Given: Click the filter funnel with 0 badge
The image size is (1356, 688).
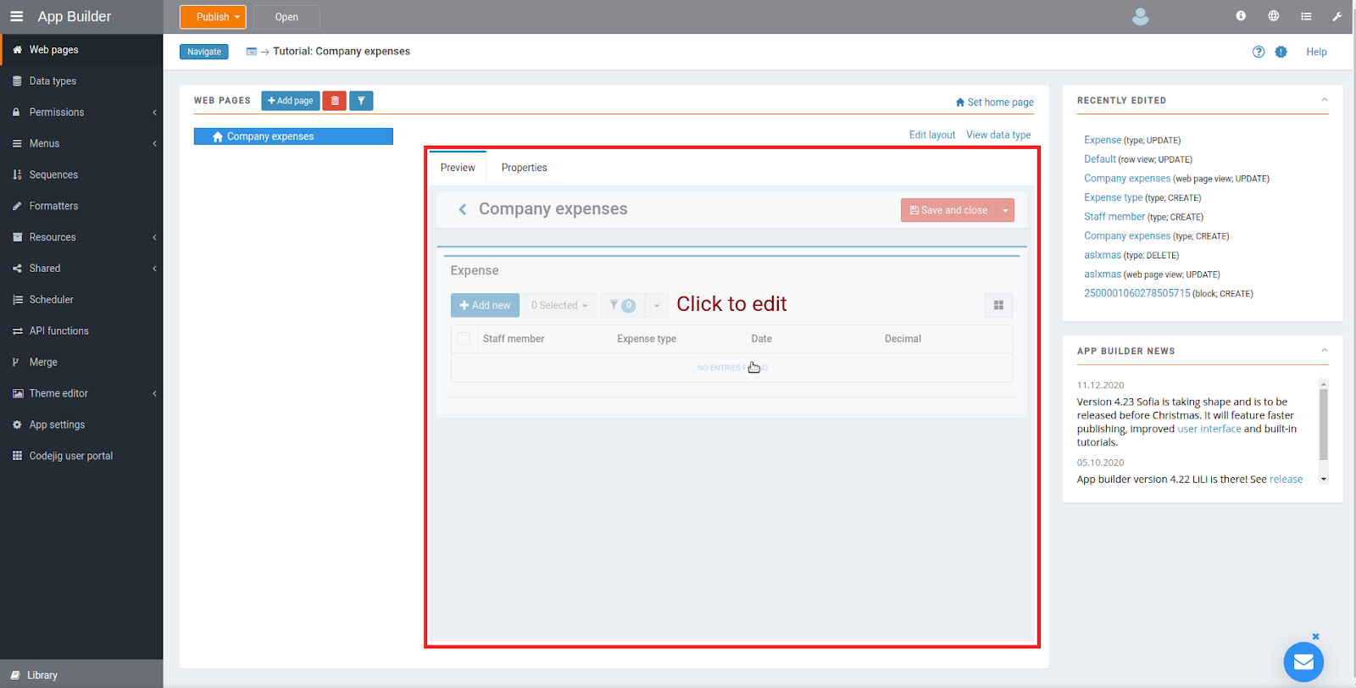Looking at the screenshot, I should pos(622,305).
